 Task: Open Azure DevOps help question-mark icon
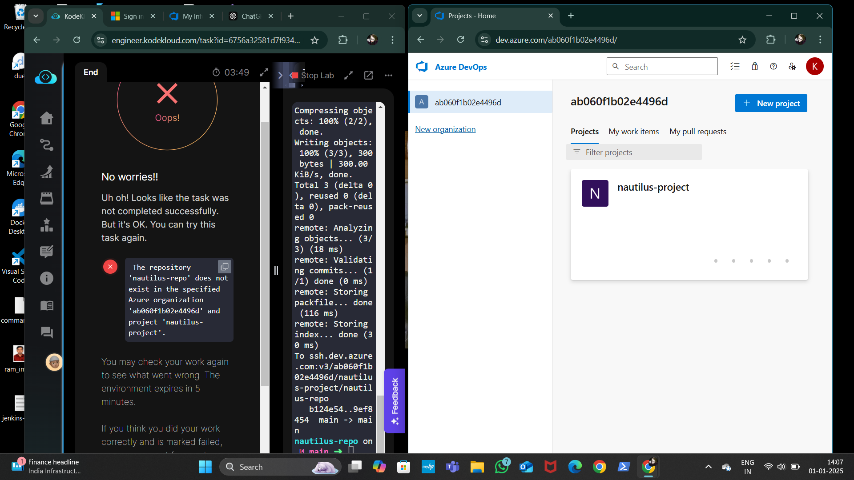click(773, 67)
